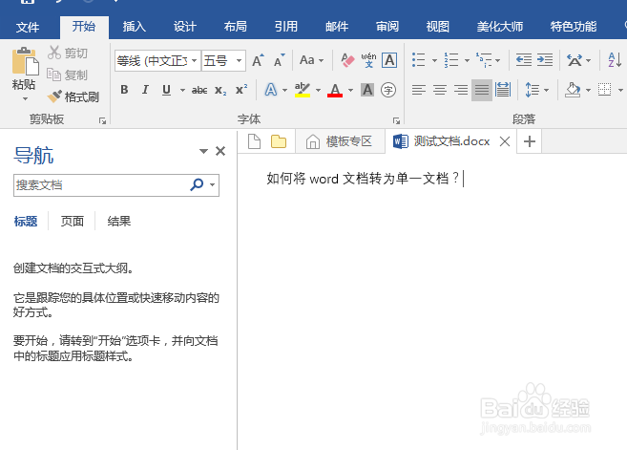This screenshot has height=450, width=627.
Task: Open Clipboard pane launcher
Action: point(103,121)
